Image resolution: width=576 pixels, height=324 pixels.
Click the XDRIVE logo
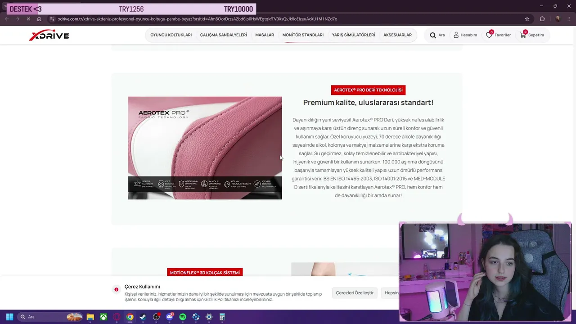click(49, 35)
